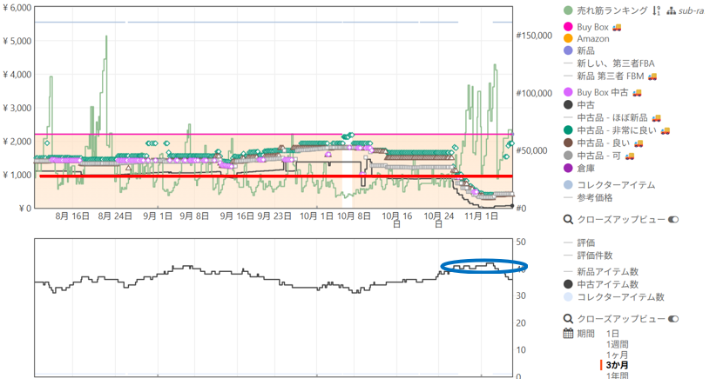The width and height of the screenshot is (723, 385).
Task: Switch range to 1ヶ月
Action: point(617,355)
